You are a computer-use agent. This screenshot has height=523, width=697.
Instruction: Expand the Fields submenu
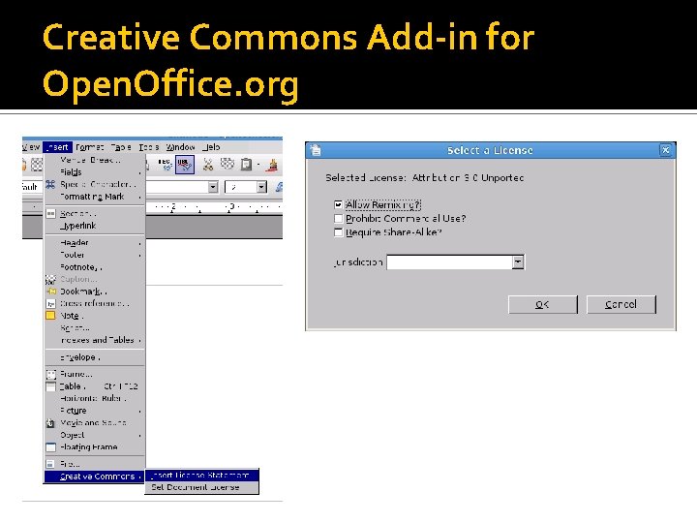95,172
